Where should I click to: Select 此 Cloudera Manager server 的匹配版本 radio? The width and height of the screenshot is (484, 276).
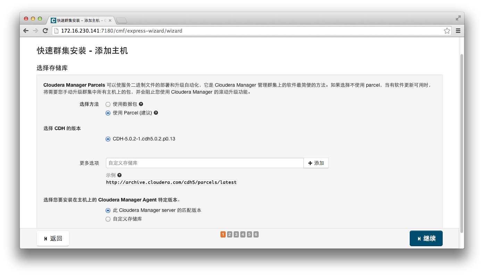(108, 210)
